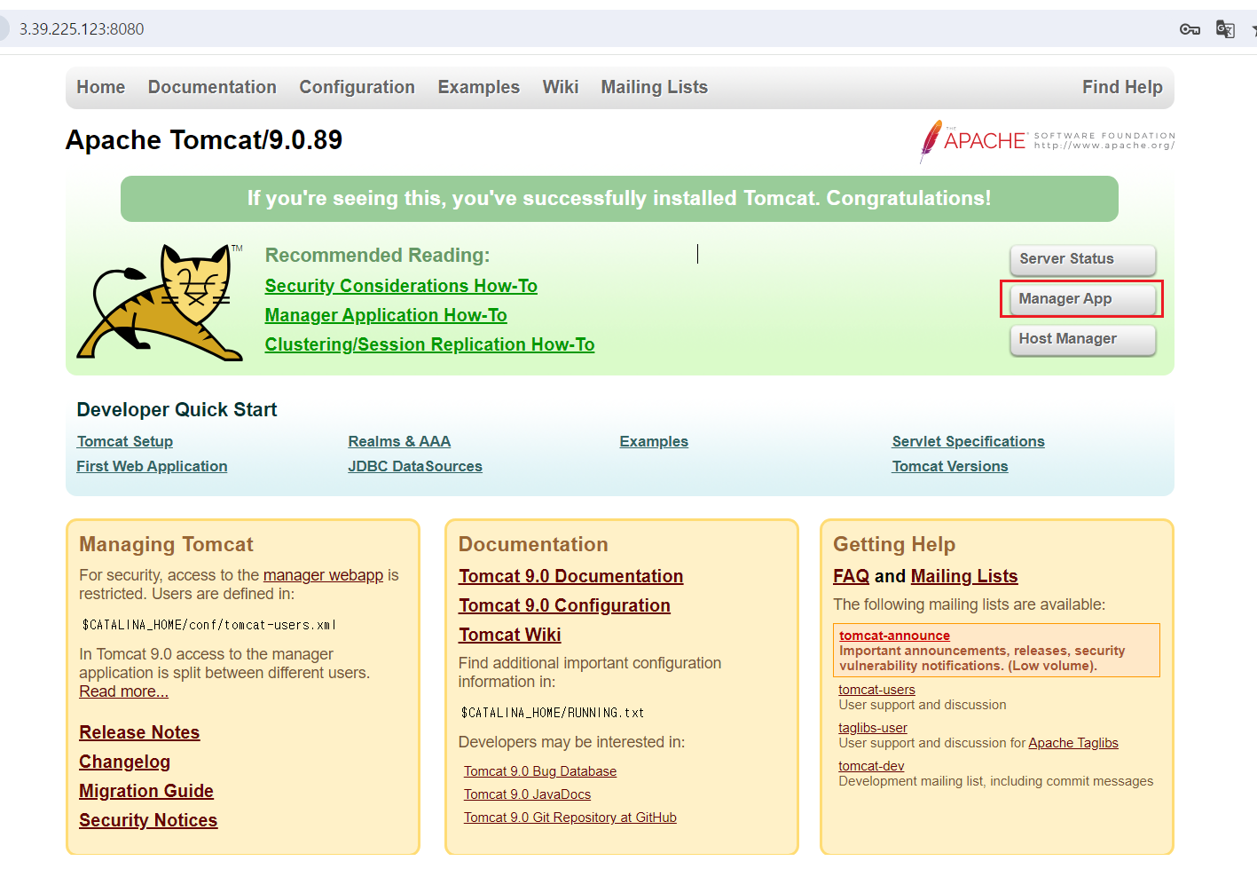1257x869 pixels.
Task: Open the Release Notes link
Action: coord(139,732)
